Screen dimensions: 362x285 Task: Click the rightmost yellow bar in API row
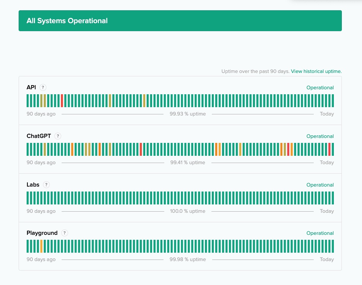(x=144, y=101)
